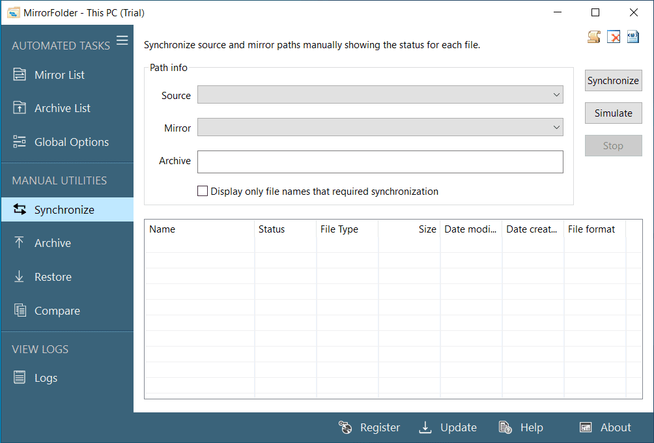Open the Archive List page

click(x=67, y=108)
